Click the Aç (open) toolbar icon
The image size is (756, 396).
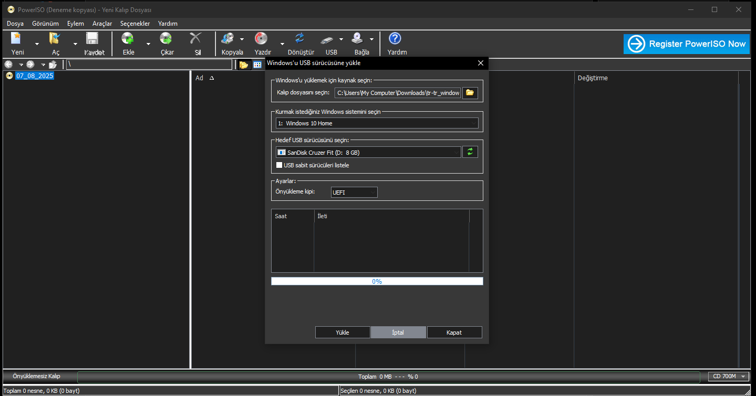pyautogui.click(x=55, y=39)
